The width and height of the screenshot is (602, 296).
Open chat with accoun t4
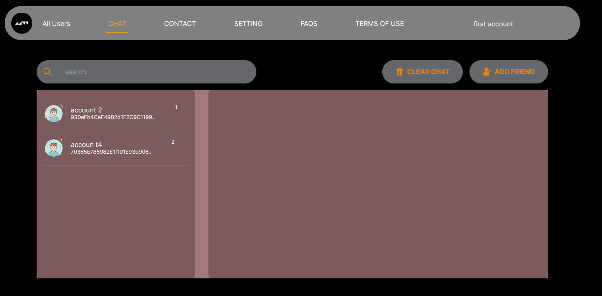[116, 148]
